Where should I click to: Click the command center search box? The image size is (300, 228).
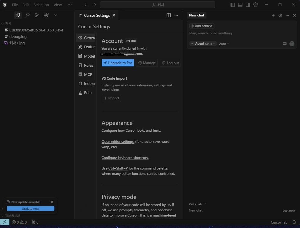coord(157,5)
